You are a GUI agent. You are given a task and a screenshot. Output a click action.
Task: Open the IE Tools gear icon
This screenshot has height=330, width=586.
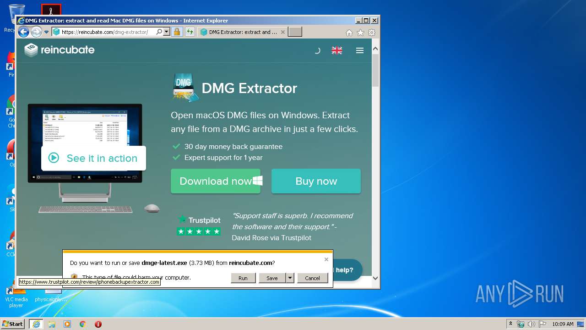[372, 33]
